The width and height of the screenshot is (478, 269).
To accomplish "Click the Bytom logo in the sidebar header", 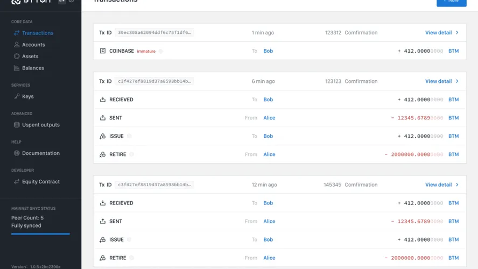I will pos(31,2).
